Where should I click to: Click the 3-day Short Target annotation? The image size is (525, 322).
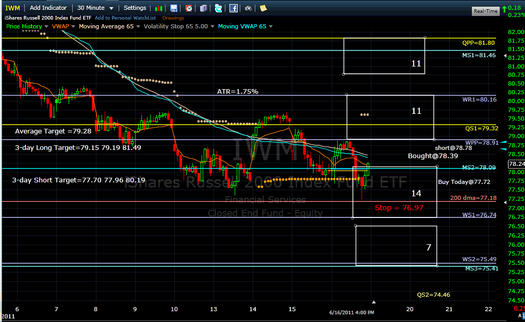pos(79,180)
